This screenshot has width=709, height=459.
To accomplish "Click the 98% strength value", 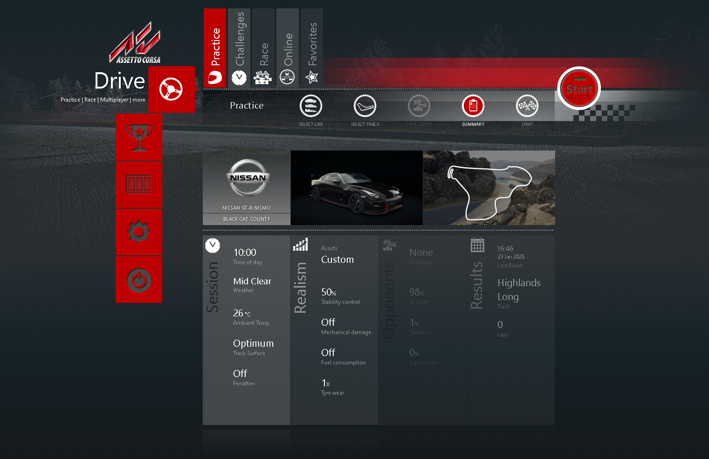I will [x=417, y=292].
